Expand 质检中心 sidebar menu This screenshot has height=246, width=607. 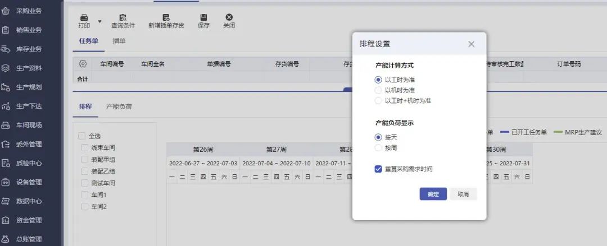29,163
